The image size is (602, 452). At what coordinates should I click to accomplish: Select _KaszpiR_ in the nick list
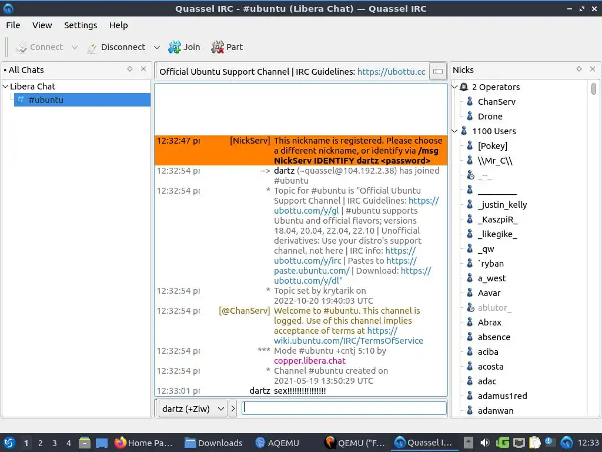[497, 220]
